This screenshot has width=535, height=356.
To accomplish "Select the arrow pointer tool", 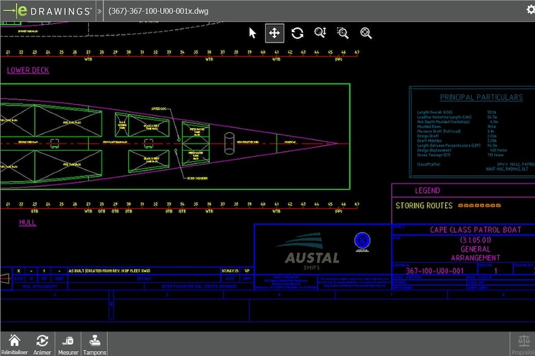I will [x=253, y=33].
